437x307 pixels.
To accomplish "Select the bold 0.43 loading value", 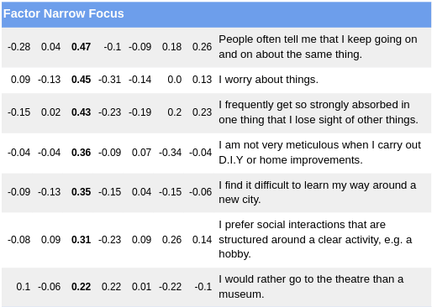I will [x=81, y=112].
